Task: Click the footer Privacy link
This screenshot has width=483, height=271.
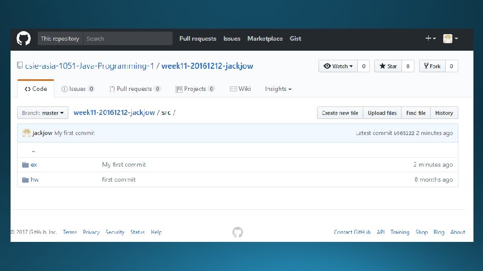Action: tap(91, 232)
